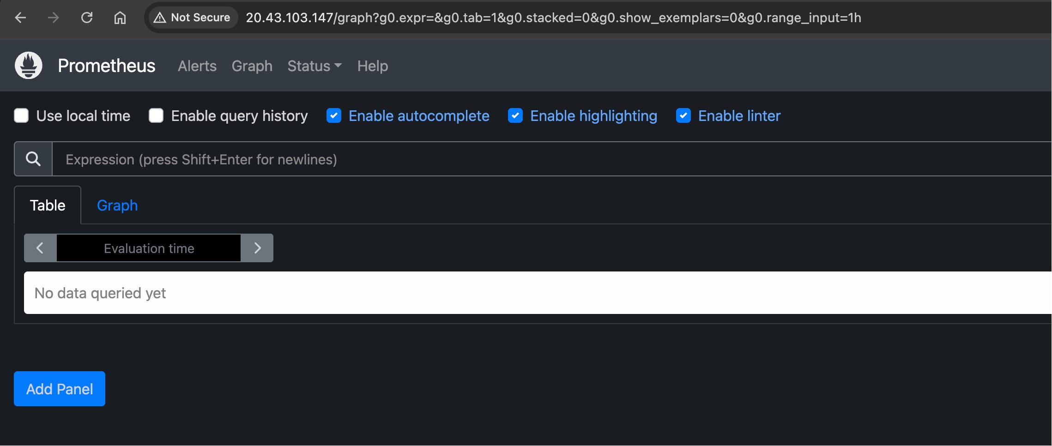
Task: Open the Alerts page
Action: click(x=197, y=66)
